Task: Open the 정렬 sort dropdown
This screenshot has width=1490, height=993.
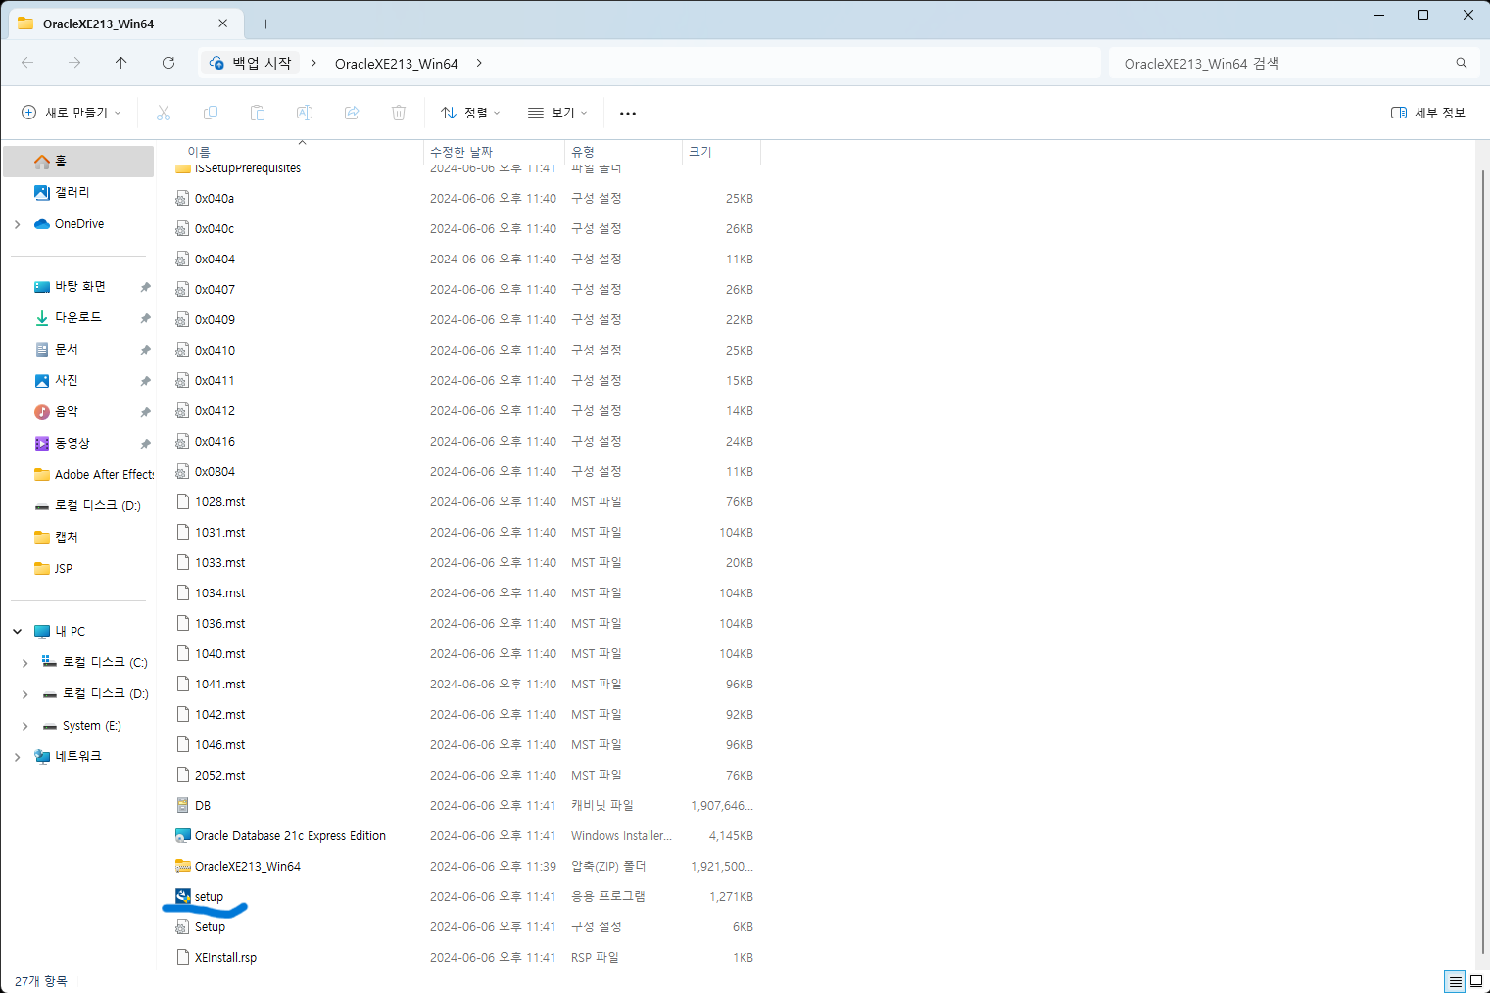Action: 470,113
